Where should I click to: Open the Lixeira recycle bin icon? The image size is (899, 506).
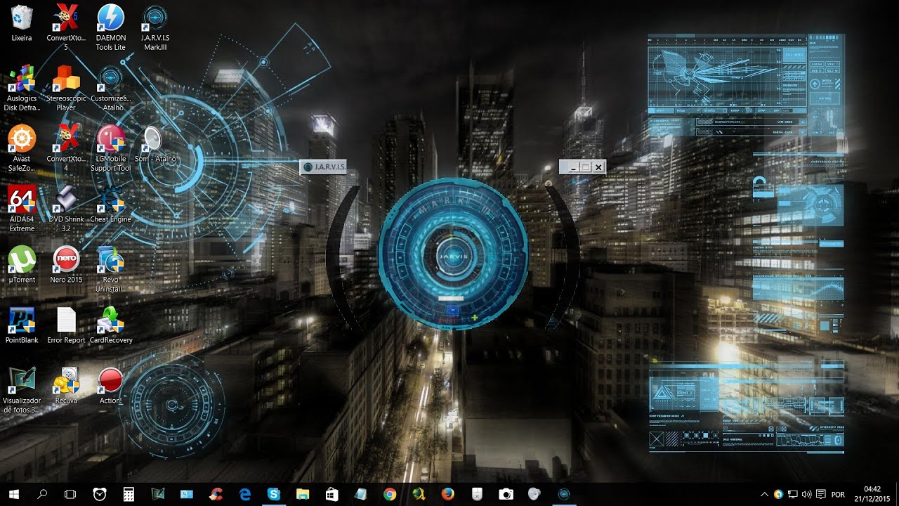pyautogui.click(x=22, y=23)
